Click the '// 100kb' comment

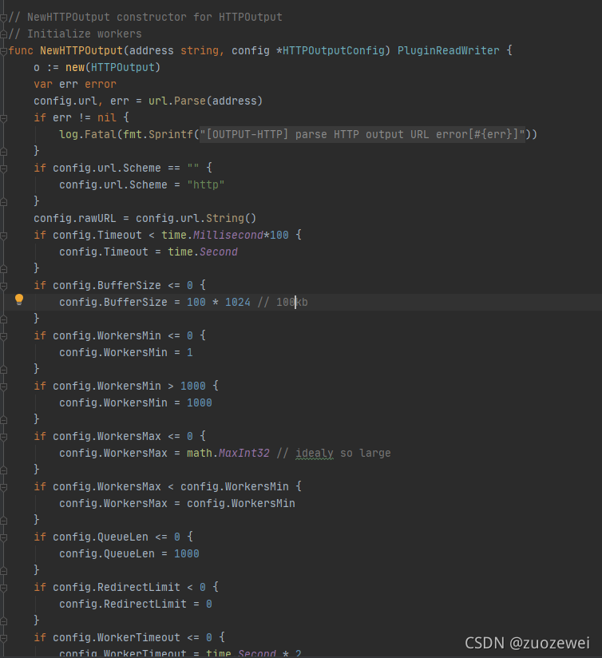(283, 303)
